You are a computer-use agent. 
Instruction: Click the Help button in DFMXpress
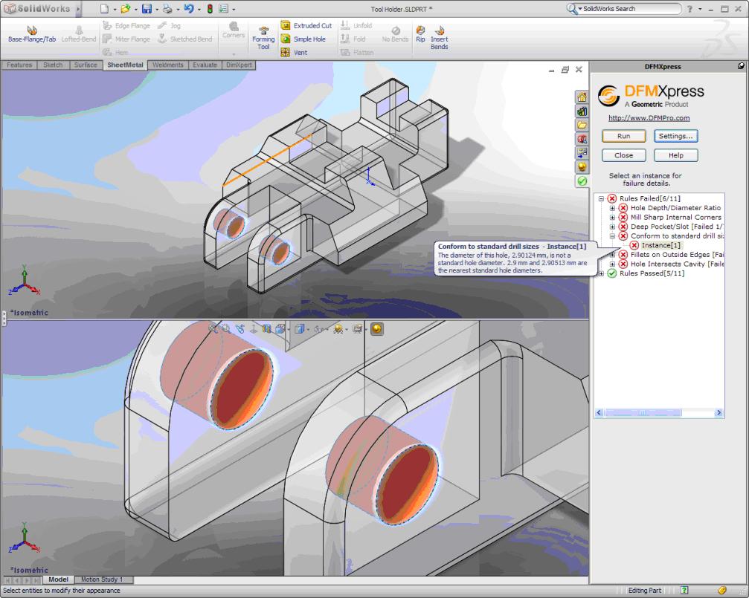[676, 155]
